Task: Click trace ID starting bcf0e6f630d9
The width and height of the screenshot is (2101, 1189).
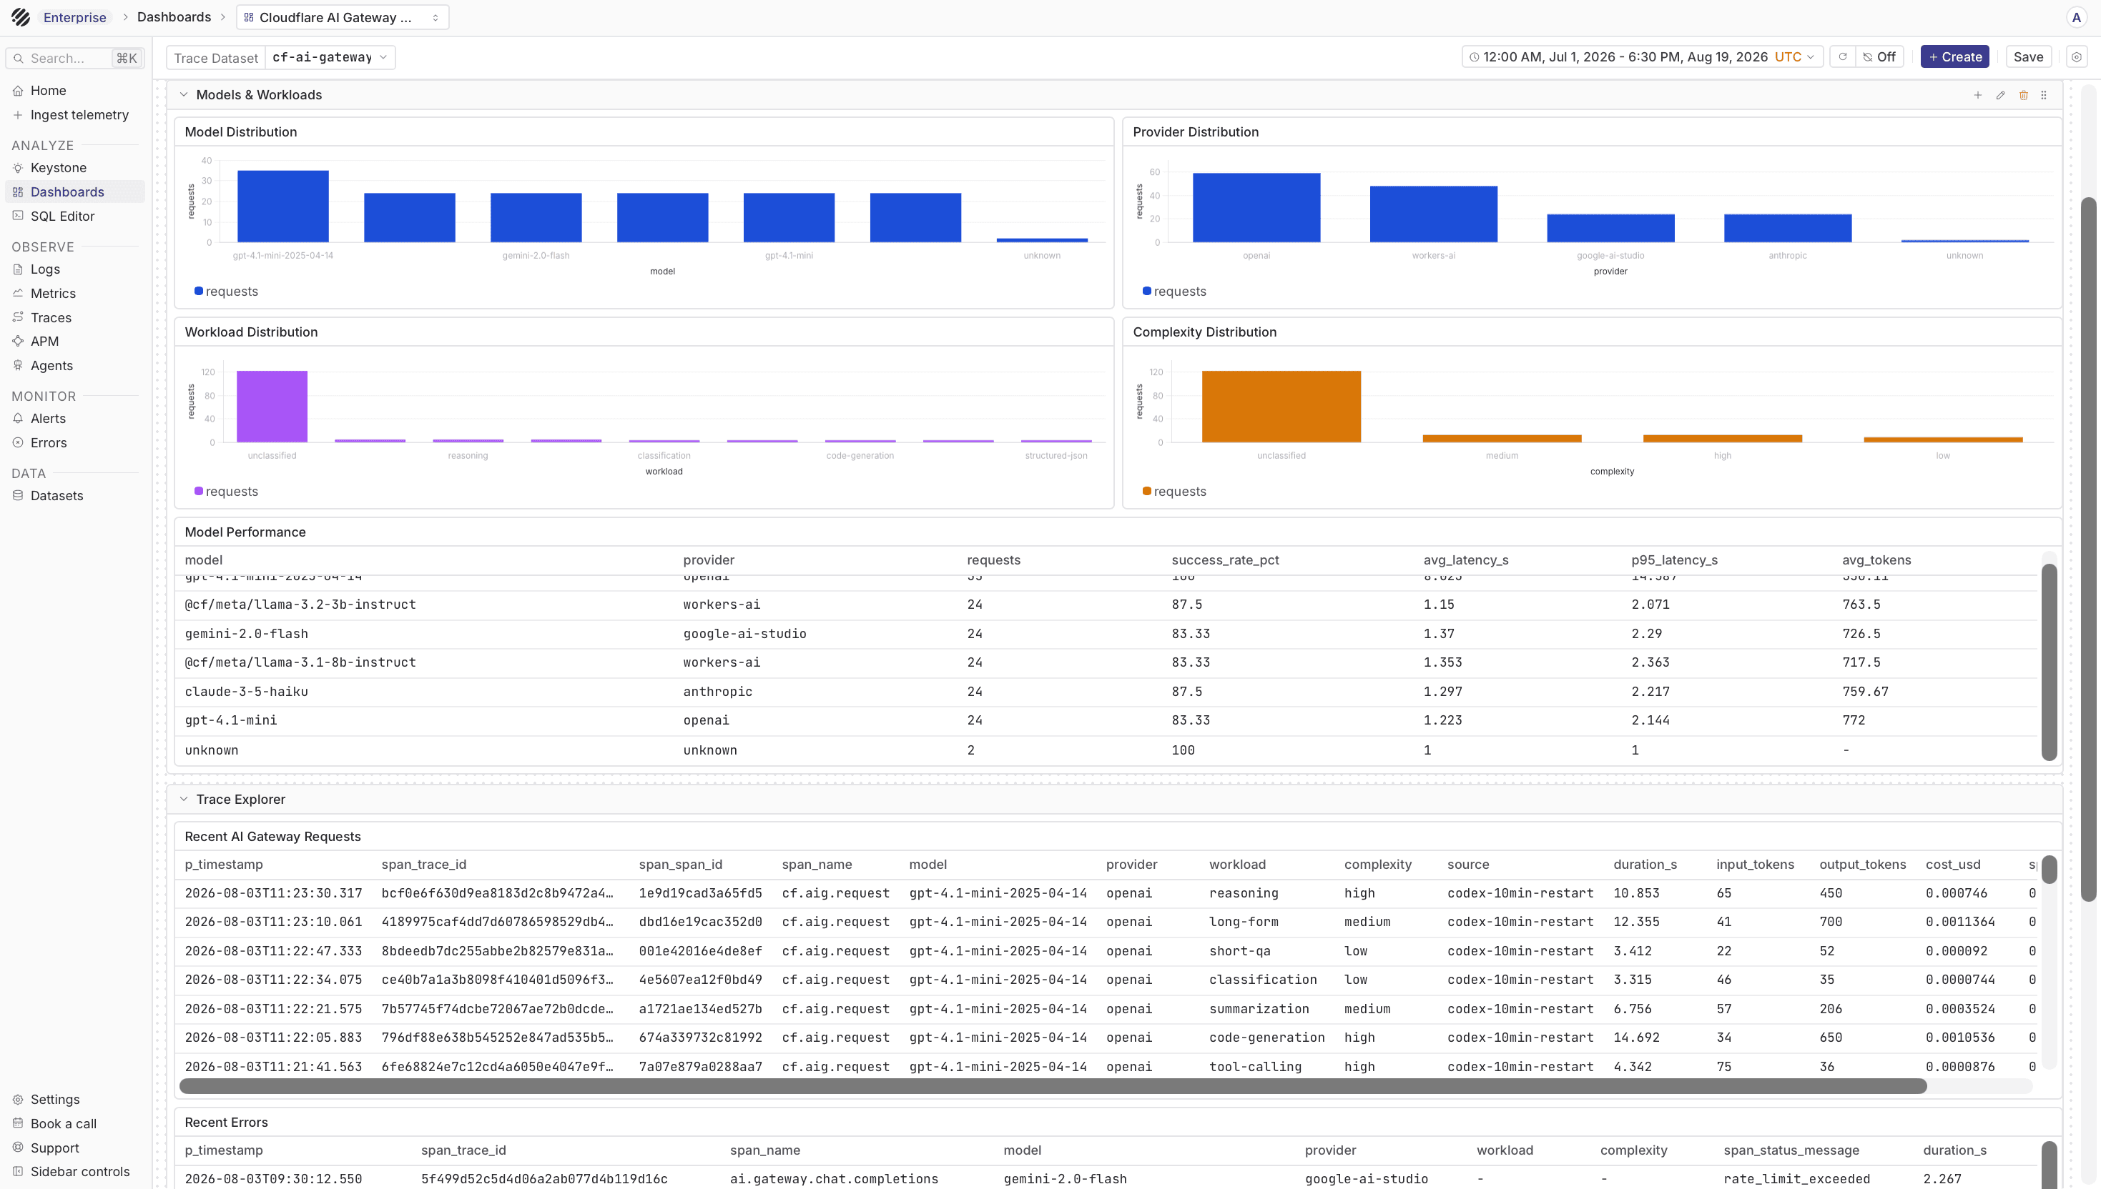Action: [497, 893]
